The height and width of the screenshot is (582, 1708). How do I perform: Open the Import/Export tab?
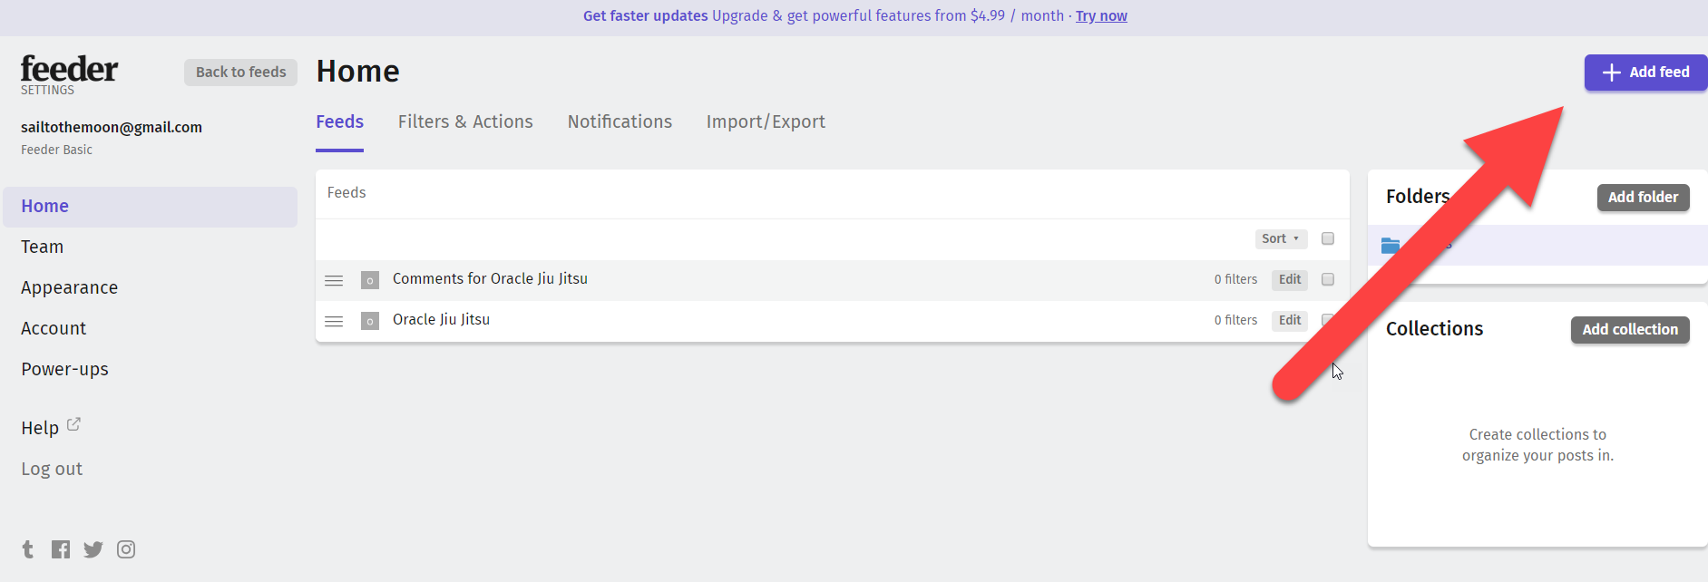point(766,121)
